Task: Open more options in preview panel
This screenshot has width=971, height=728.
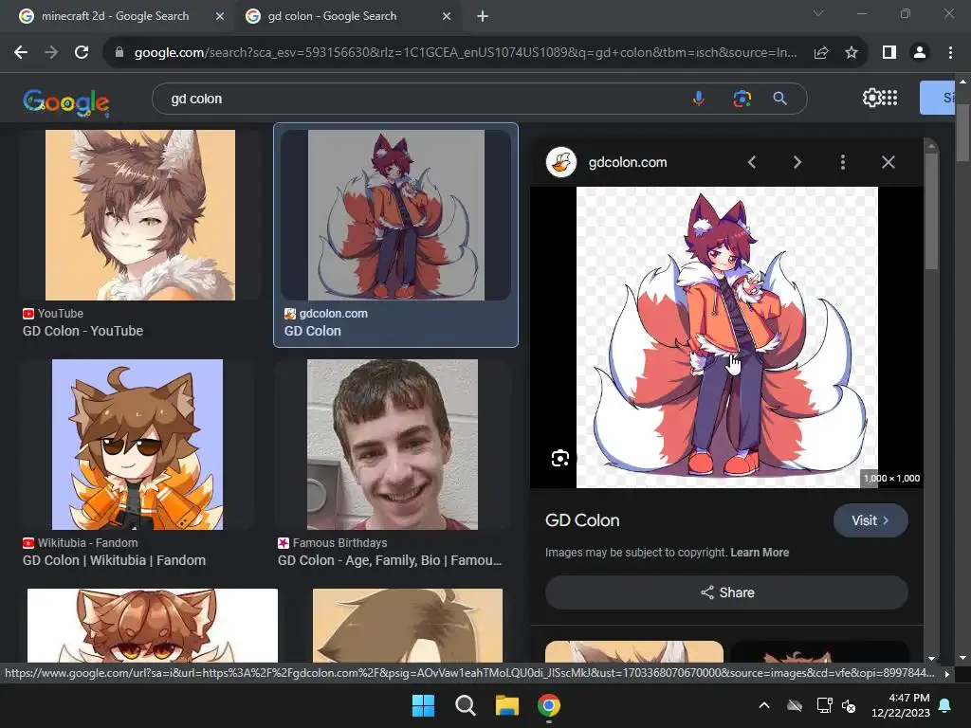Action: [842, 162]
